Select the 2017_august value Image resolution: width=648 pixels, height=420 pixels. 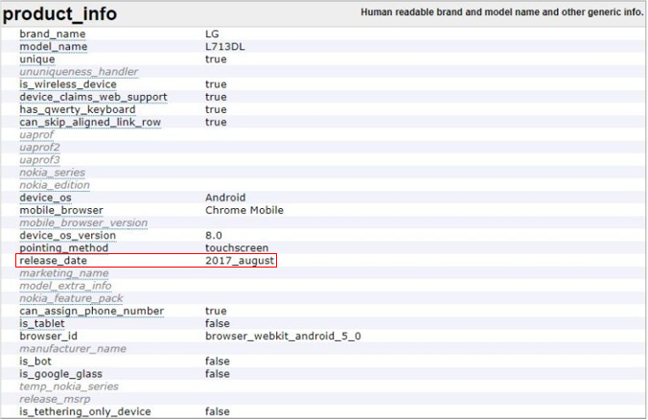point(240,261)
